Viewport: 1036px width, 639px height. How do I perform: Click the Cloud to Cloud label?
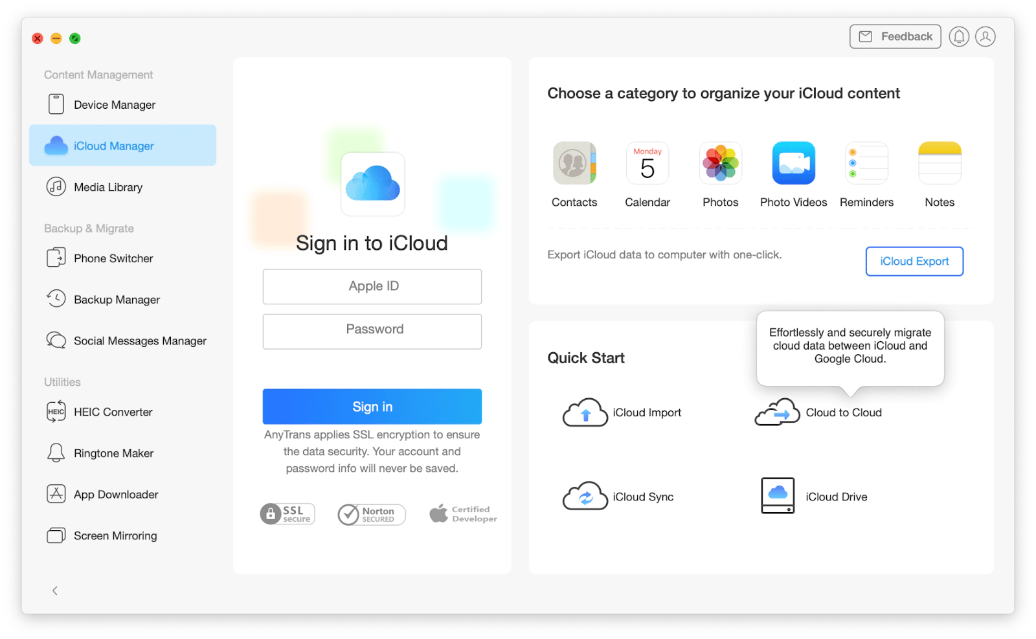point(844,412)
